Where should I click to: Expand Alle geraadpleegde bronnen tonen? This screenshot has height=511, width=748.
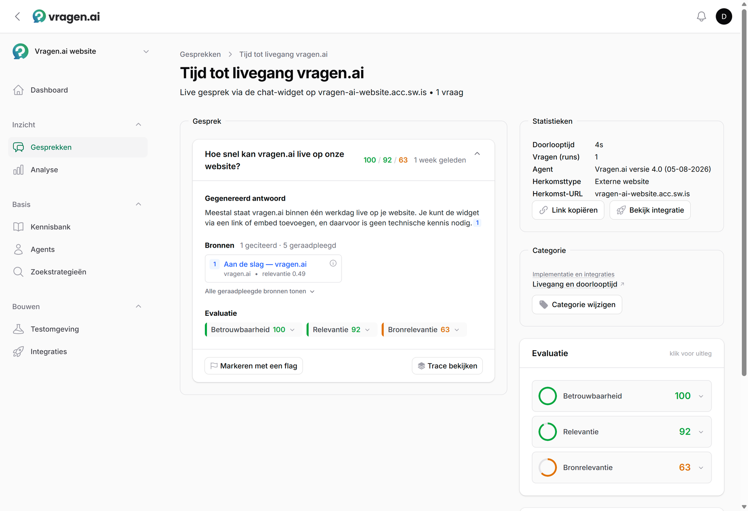[x=260, y=291]
